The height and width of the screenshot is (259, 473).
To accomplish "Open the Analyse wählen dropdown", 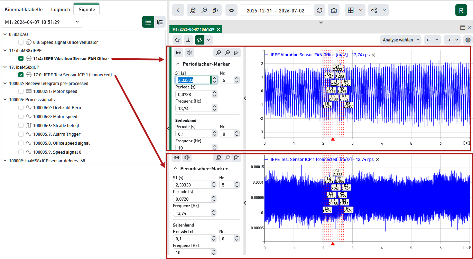I will [x=401, y=40].
